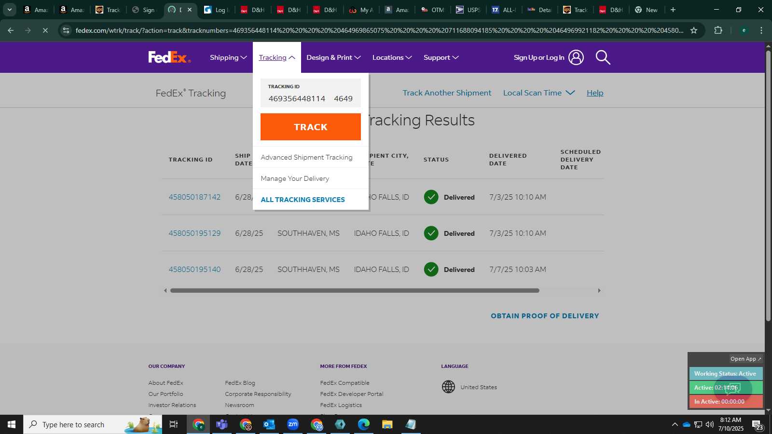Open notifications center icon
The image size is (772, 434).
tap(758, 425)
